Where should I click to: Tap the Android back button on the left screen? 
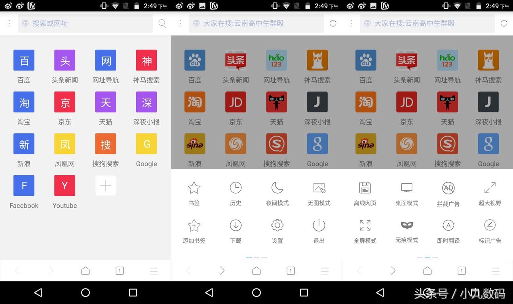(x=38, y=293)
